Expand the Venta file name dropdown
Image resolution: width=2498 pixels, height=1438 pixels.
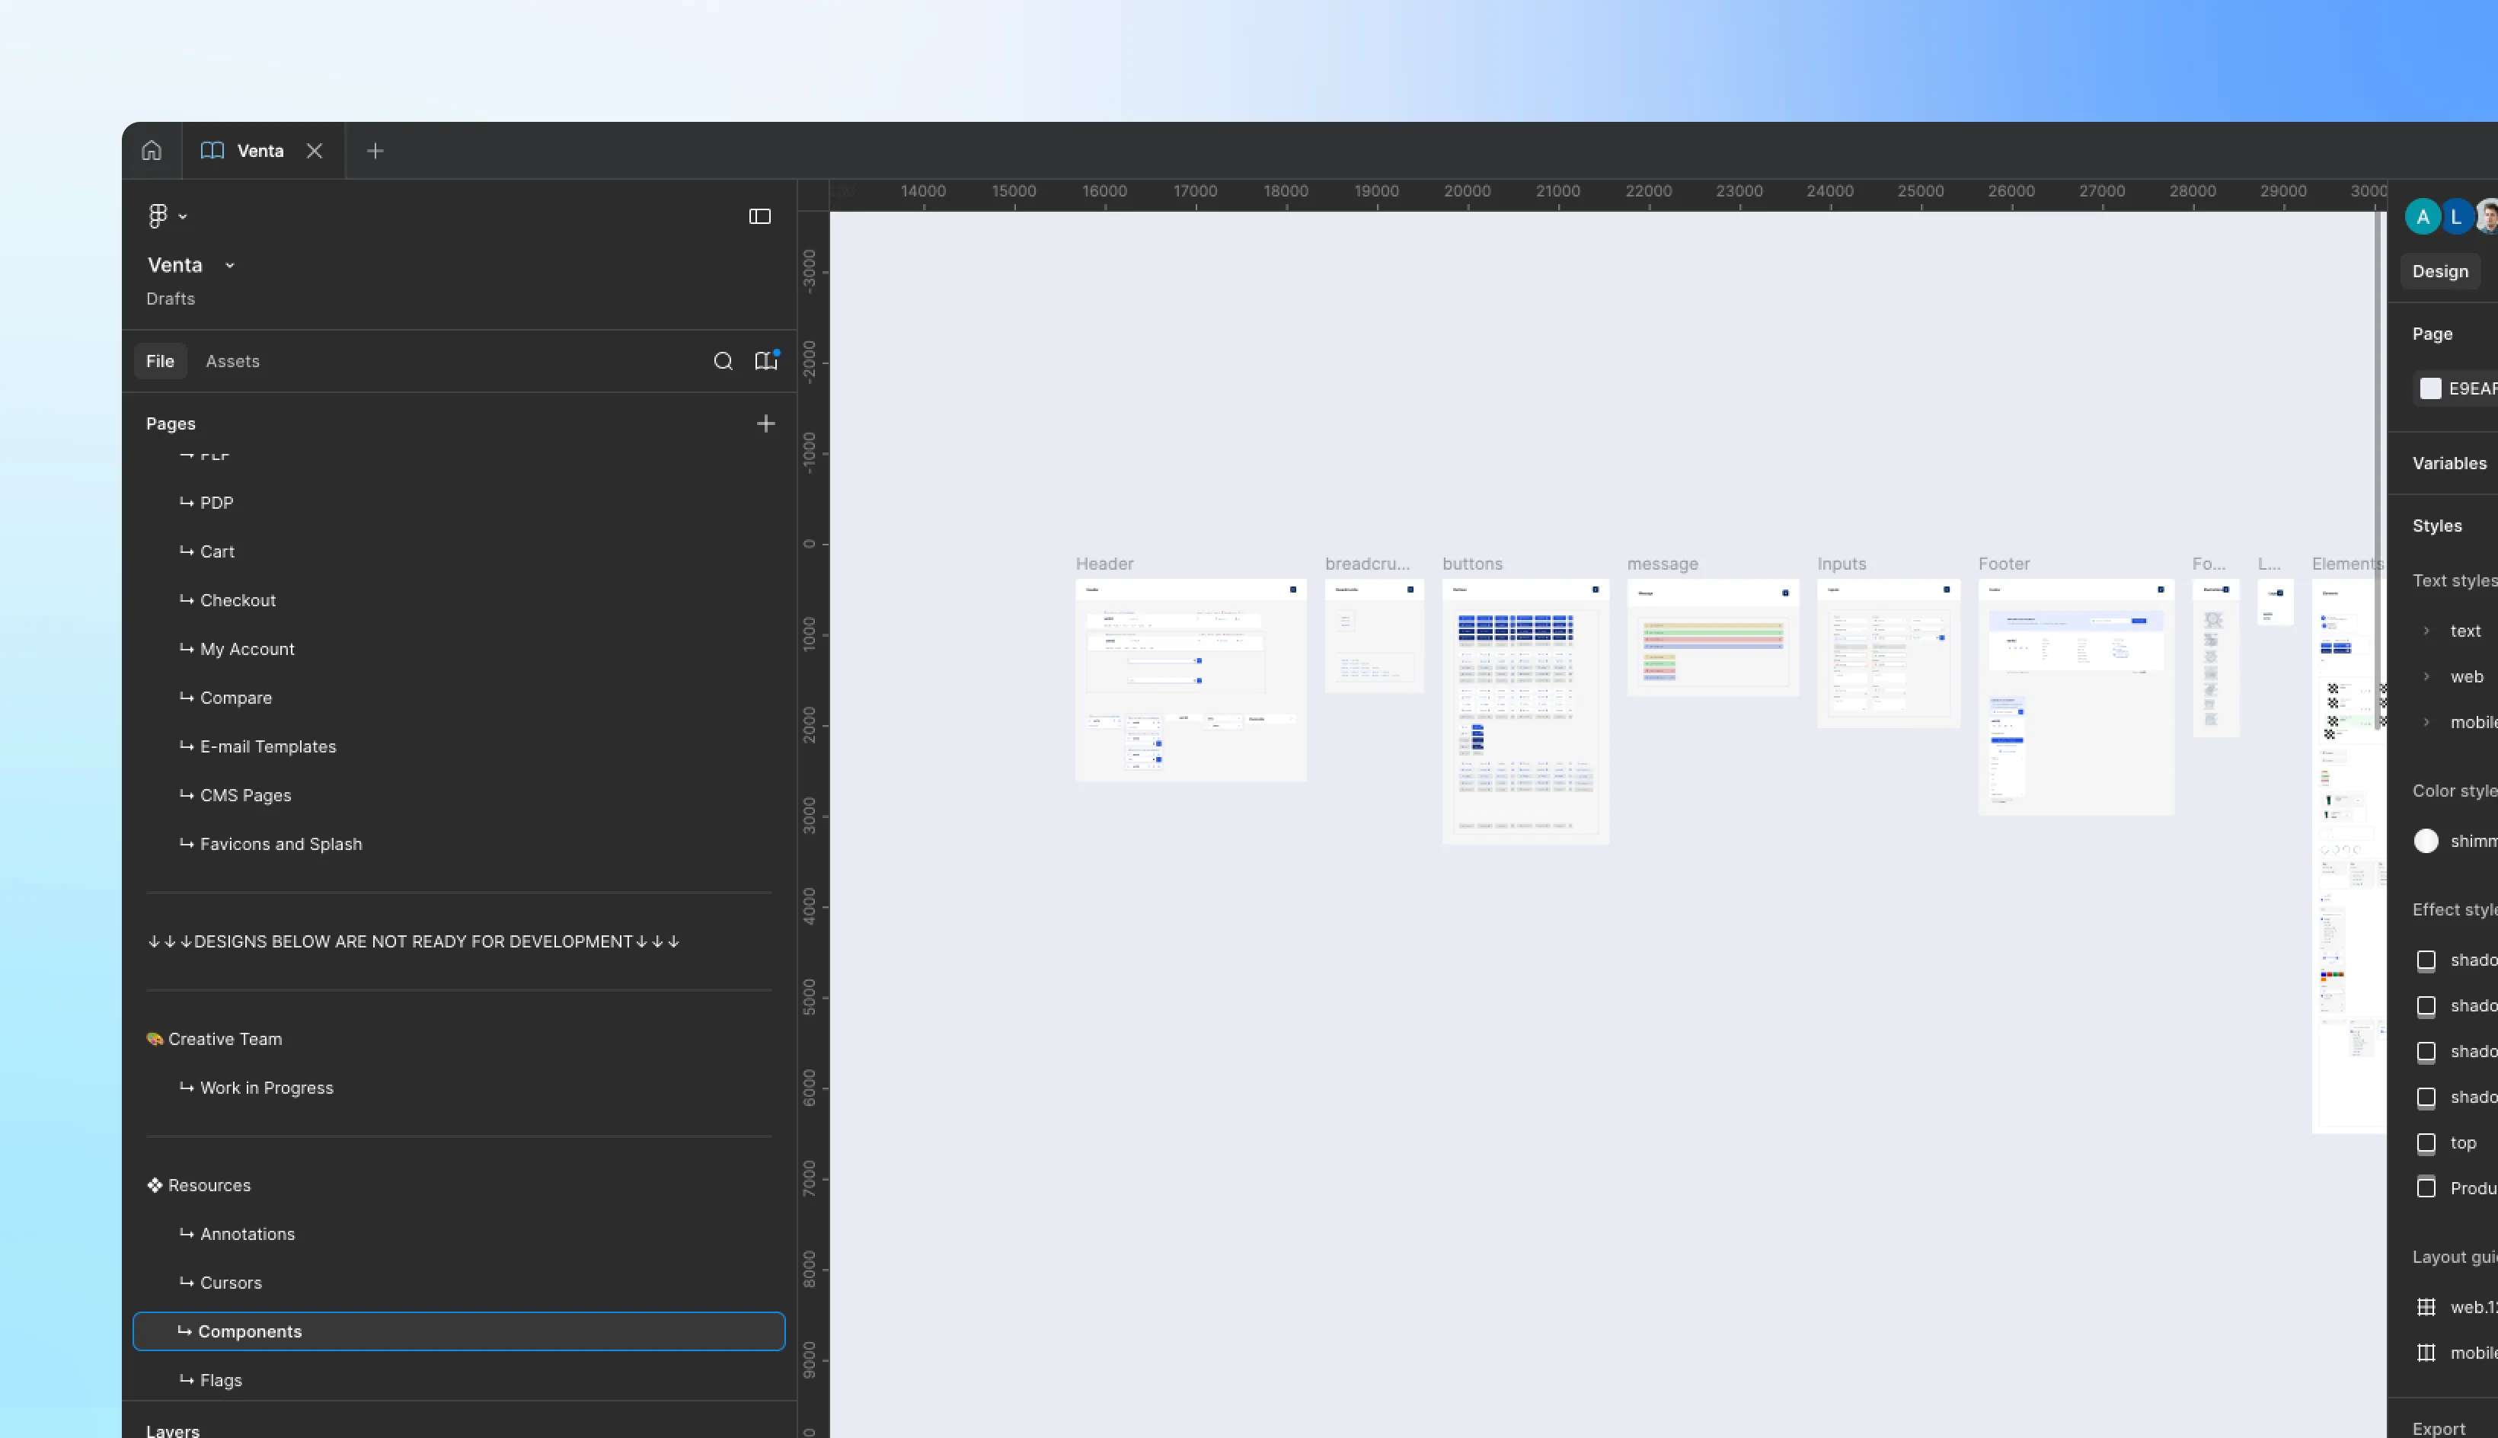pos(230,266)
